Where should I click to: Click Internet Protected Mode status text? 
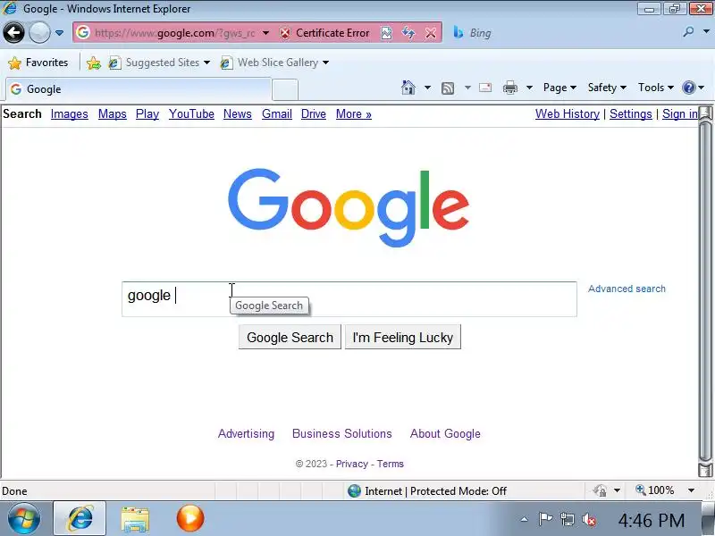click(435, 490)
